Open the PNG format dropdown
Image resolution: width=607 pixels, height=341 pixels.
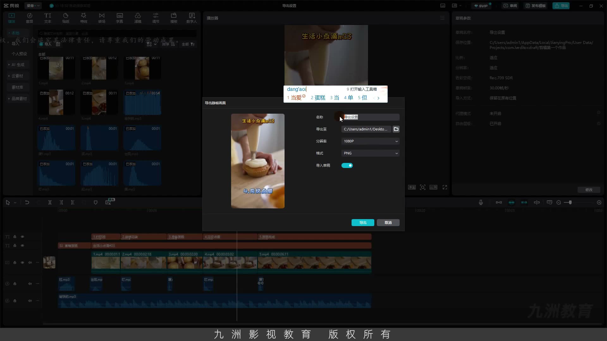coord(370,153)
